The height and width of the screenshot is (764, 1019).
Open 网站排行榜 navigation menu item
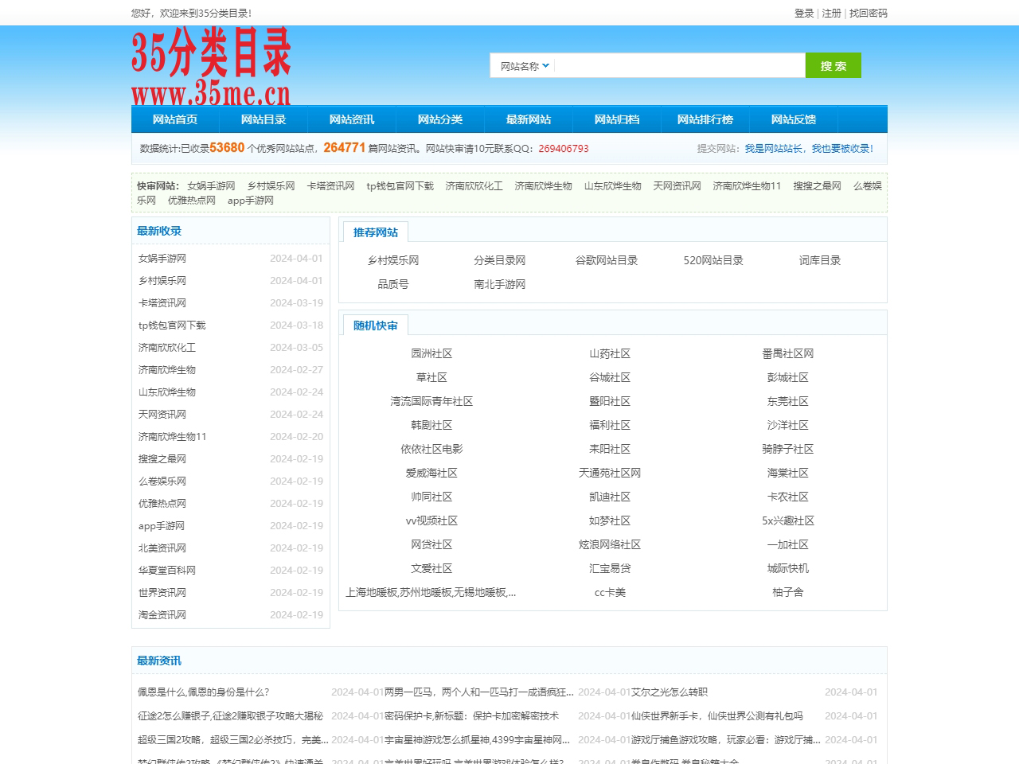click(705, 119)
